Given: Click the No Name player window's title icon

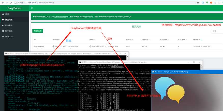Looking at the screenshot, I should (153, 72).
